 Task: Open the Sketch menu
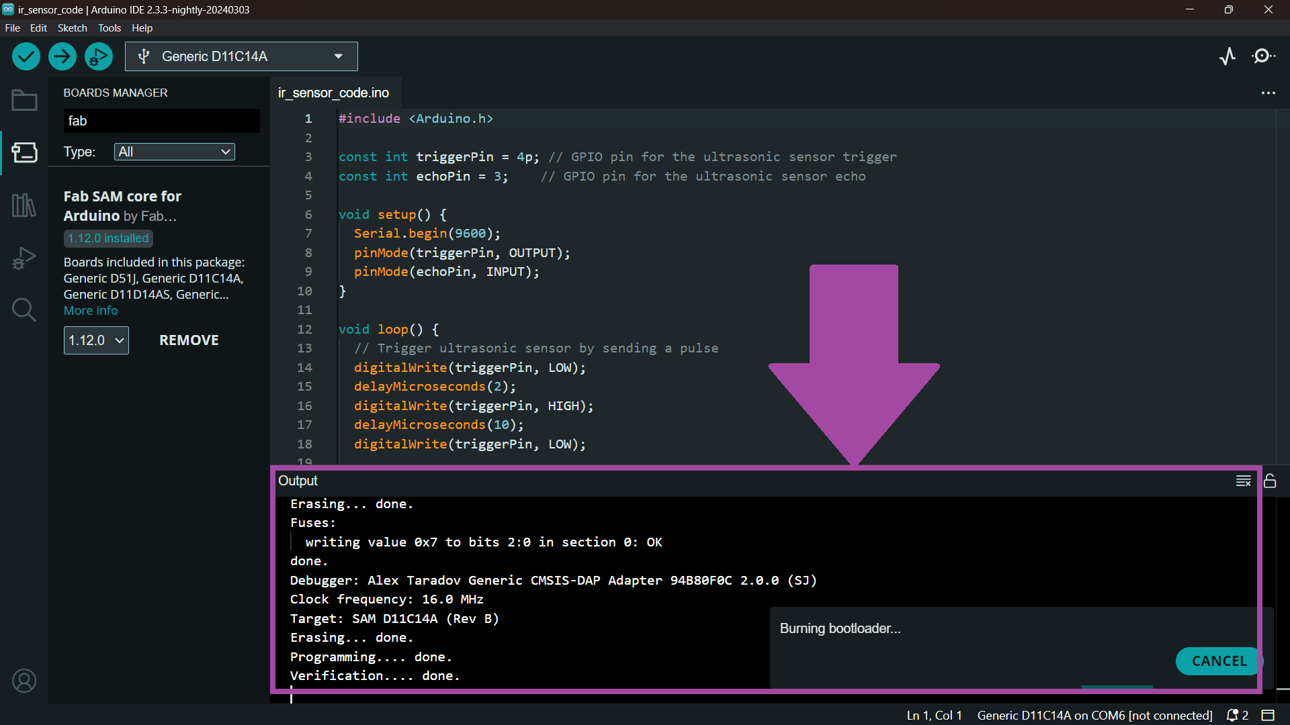click(72, 28)
